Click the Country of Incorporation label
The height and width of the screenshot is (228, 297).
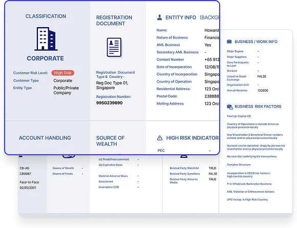pyautogui.click(x=177, y=74)
